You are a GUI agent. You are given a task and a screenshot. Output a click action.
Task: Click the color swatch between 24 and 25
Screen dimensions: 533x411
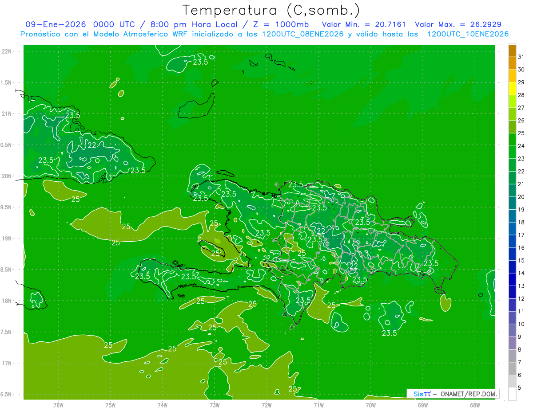(x=512, y=140)
